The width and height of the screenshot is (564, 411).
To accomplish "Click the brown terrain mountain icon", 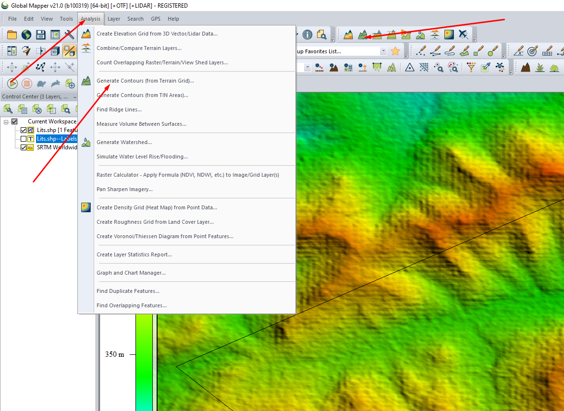I will pos(526,67).
